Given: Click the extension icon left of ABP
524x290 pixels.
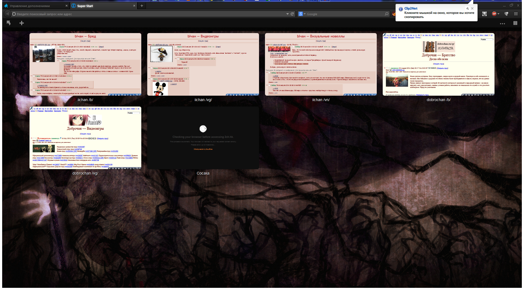Looking at the screenshot, I should click(x=484, y=14).
